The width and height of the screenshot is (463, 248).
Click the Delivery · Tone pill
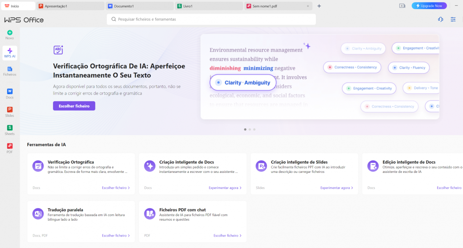coord(421,88)
